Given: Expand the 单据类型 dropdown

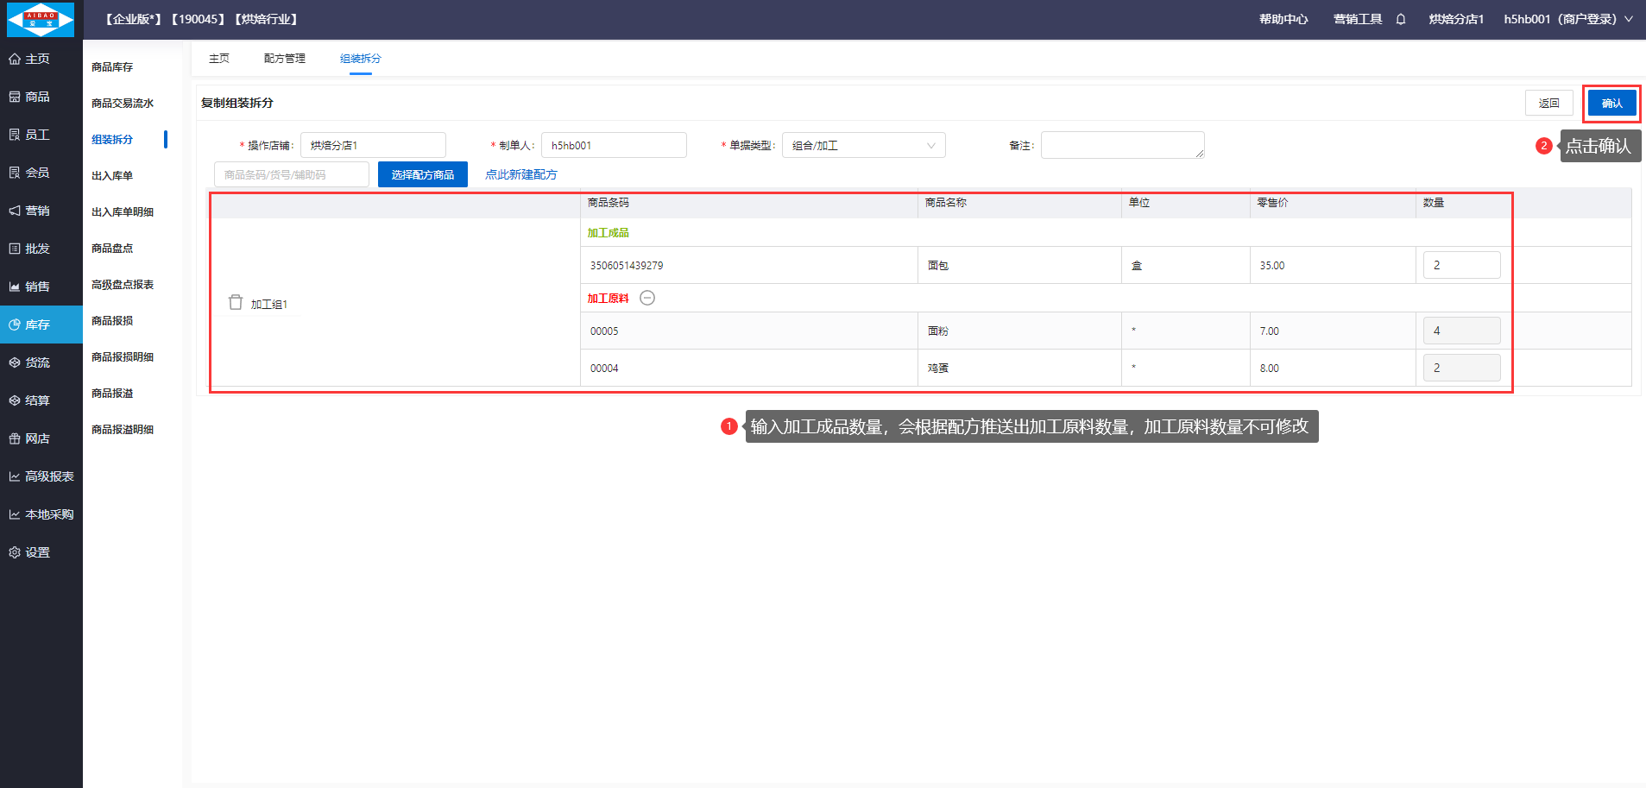Looking at the screenshot, I should 863,145.
